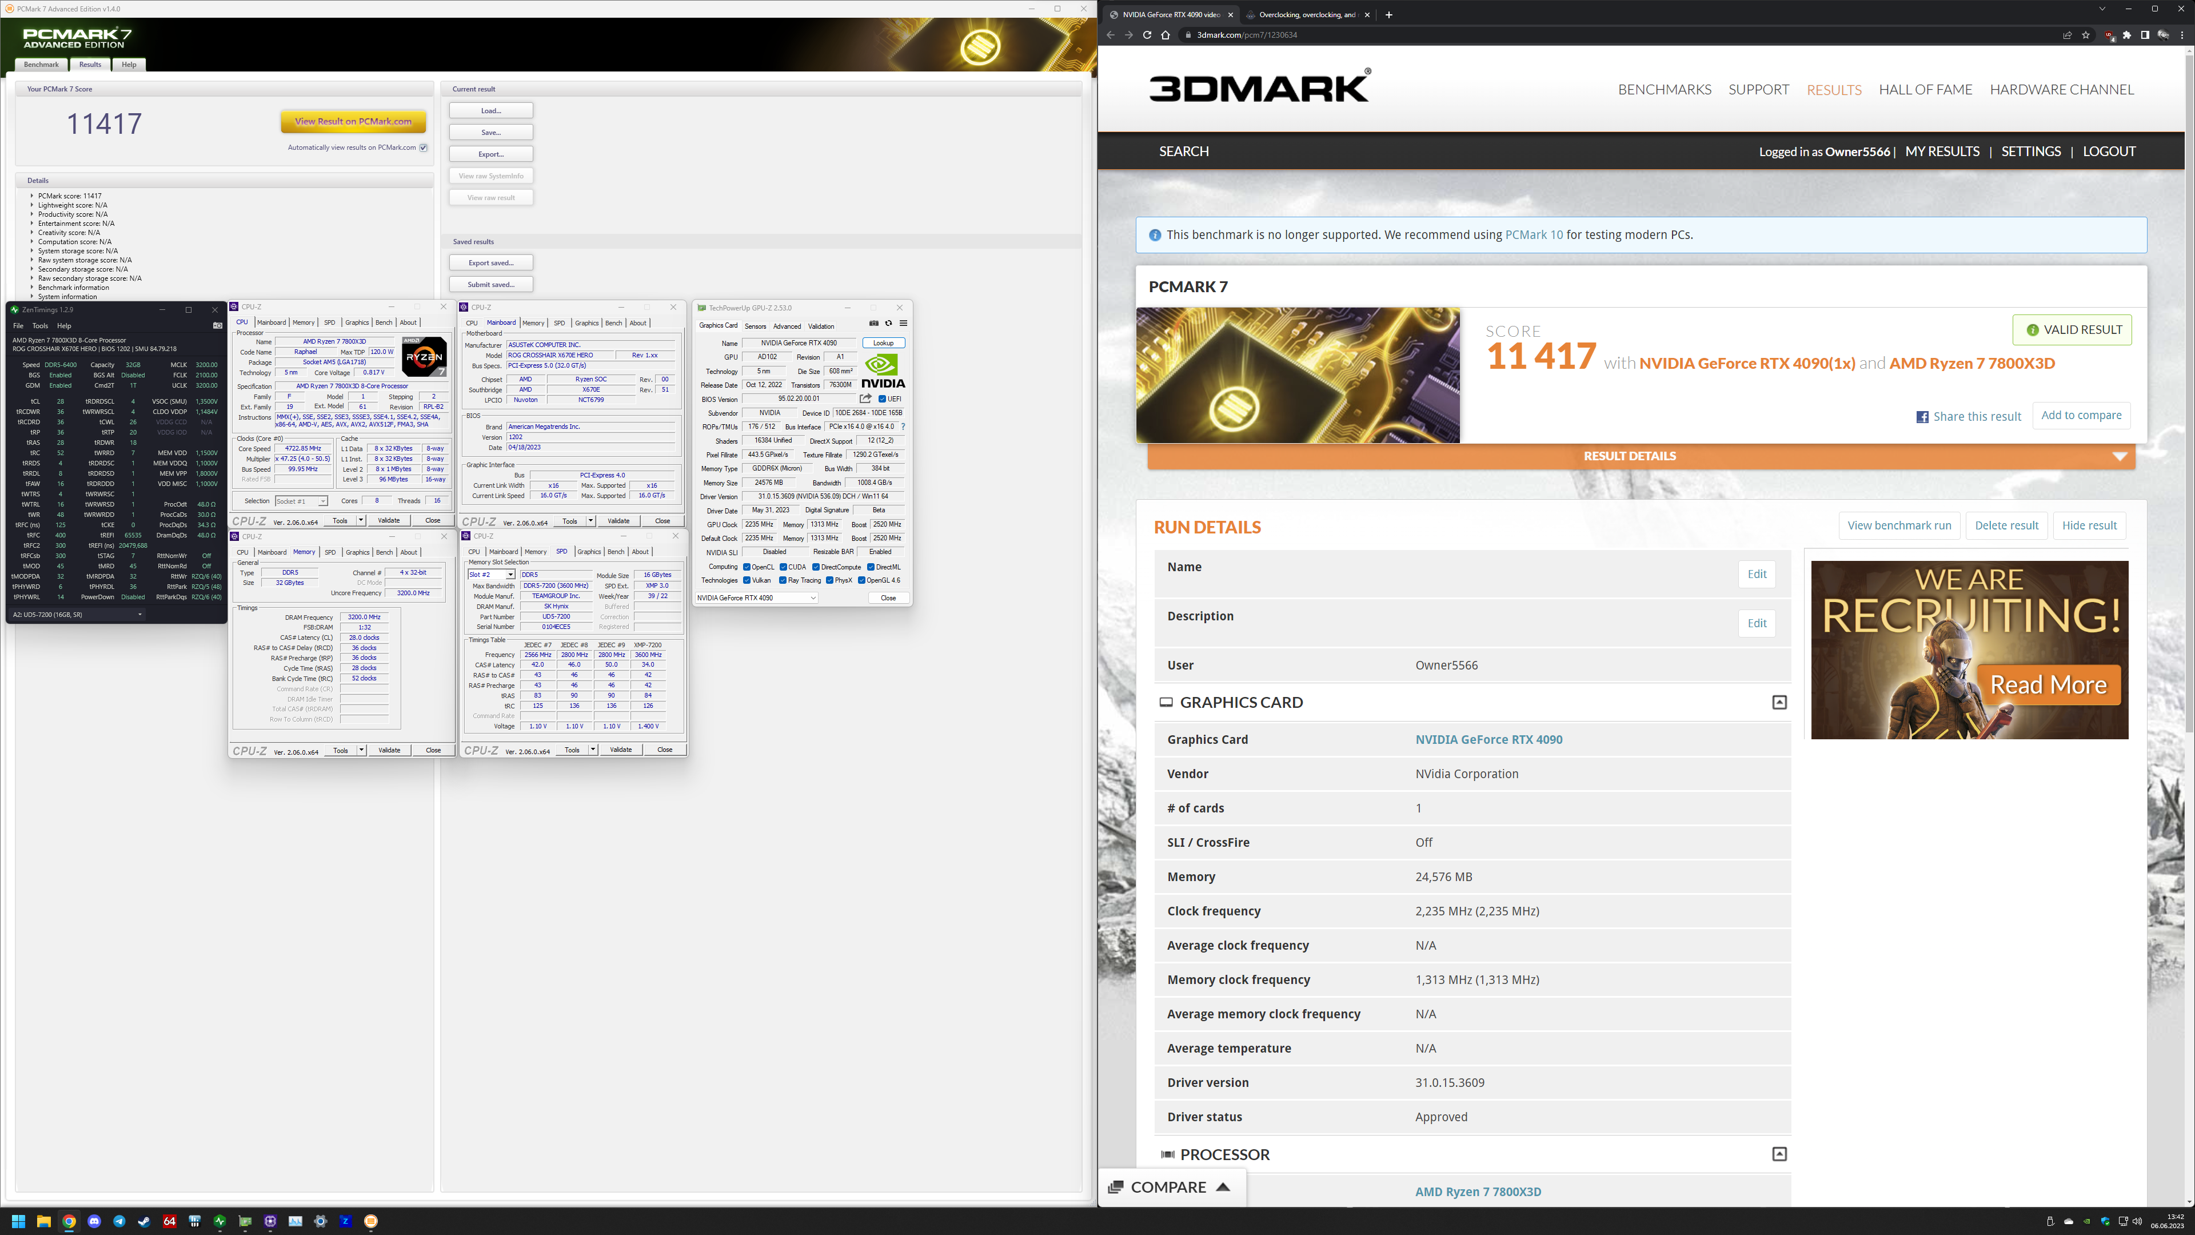Toggle the PhysX checkbox in GPU-Z
Screen dimensions: 2195x1235
(x=829, y=580)
